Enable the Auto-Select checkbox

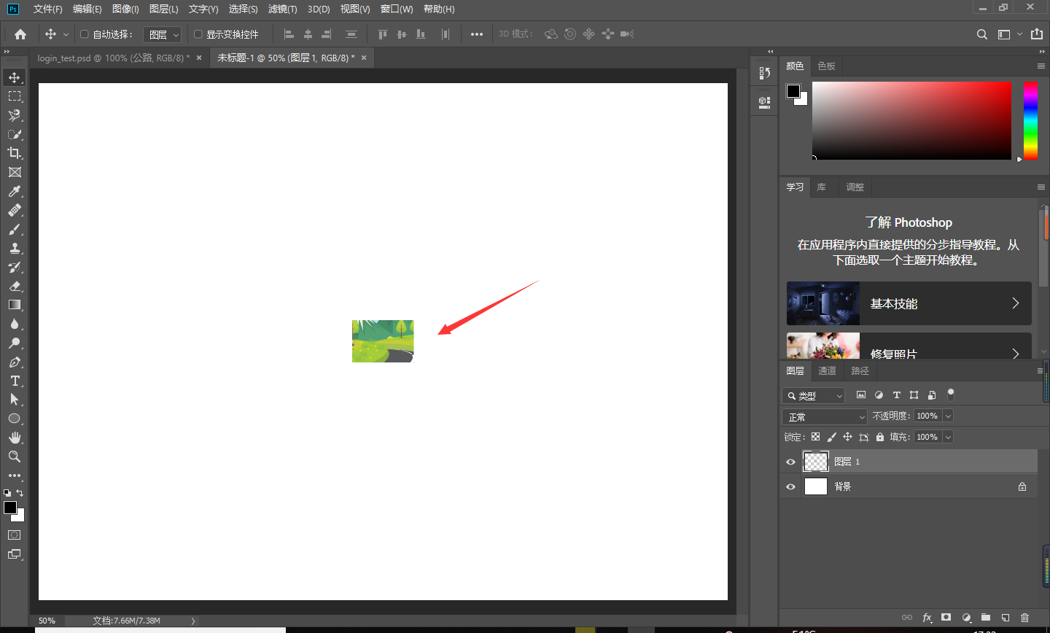point(84,34)
